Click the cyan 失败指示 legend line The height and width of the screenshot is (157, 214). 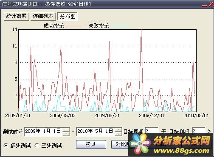click(120, 26)
